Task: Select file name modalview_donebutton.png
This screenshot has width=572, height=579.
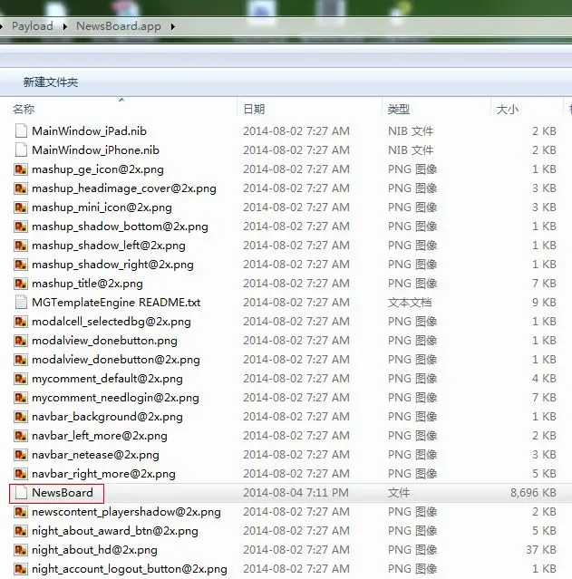Action: pos(104,341)
